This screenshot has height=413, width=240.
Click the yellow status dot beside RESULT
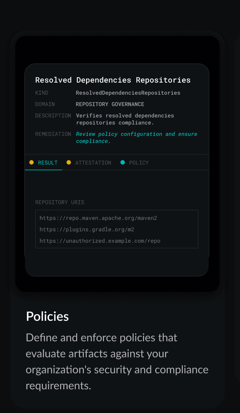point(31,162)
